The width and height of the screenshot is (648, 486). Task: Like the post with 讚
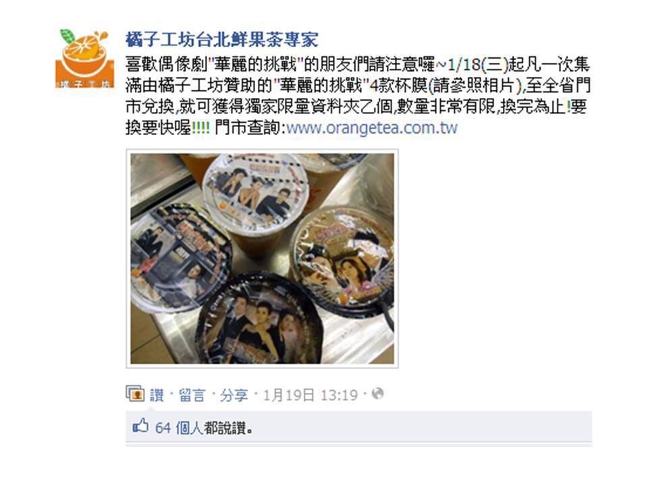tap(157, 395)
